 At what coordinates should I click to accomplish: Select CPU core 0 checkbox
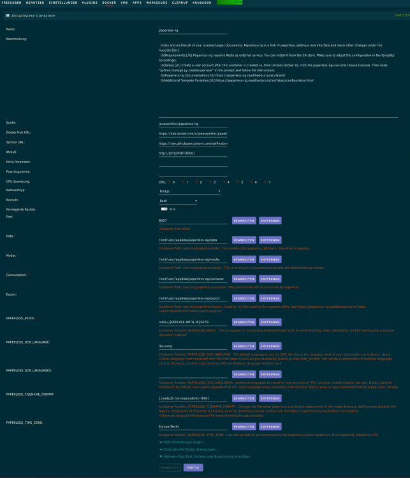169,182
